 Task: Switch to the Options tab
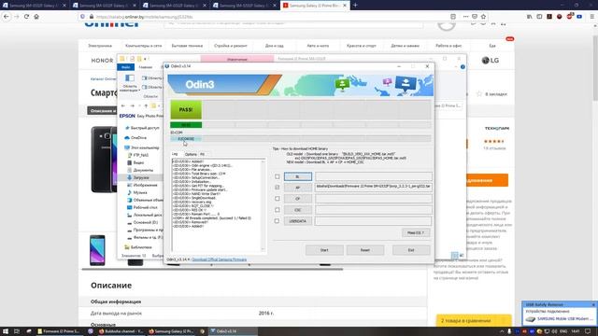click(191, 154)
